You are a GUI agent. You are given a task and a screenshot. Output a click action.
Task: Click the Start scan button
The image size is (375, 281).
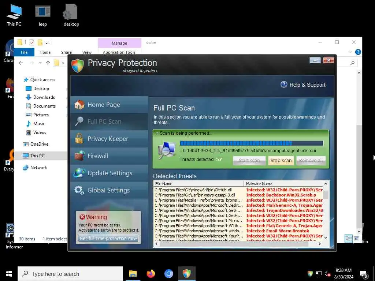pos(249,161)
